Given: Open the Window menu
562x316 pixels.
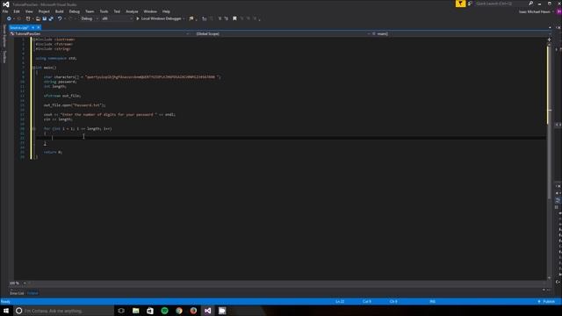Looking at the screenshot, I should pyautogui.click(x=150, y=11).
